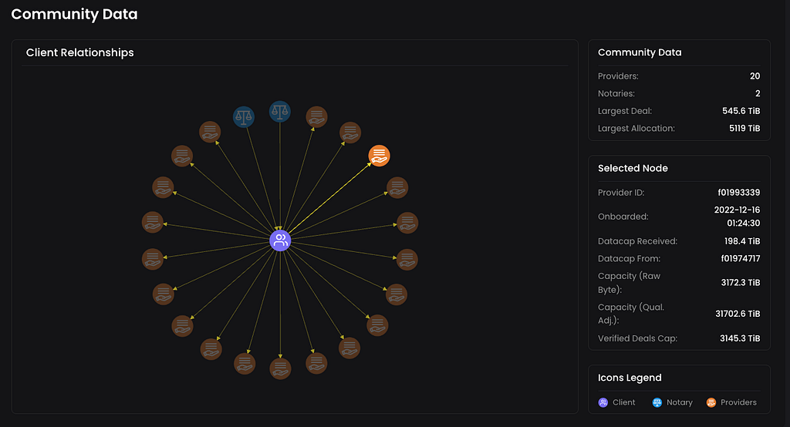
Task: Click the 'Largest Allocation:' label
Action: [x=636, y=129]
